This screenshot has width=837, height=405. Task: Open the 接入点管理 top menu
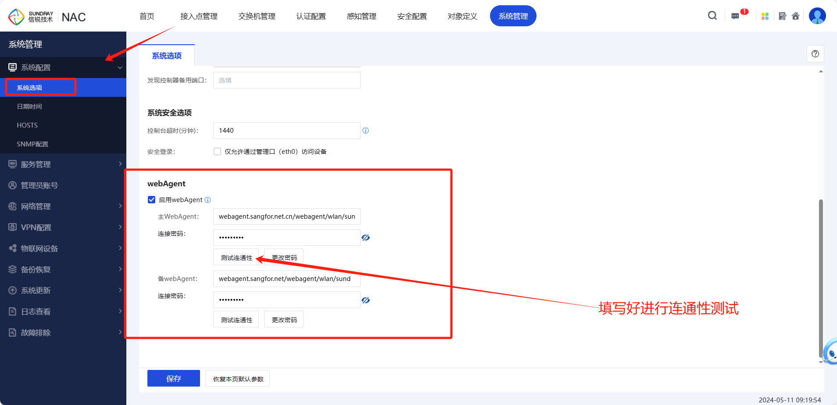(199, 16)
